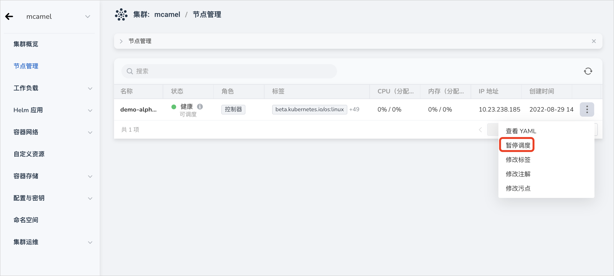Screen dimensions: 614x276
Task: Open the demo-alph... node name link
Action: click(138, 109)
